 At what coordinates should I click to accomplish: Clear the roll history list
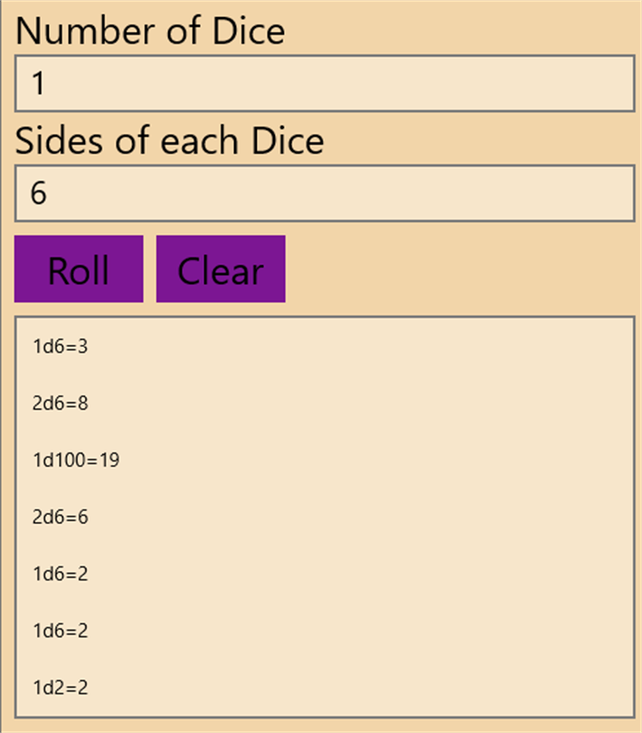point(221,270)
